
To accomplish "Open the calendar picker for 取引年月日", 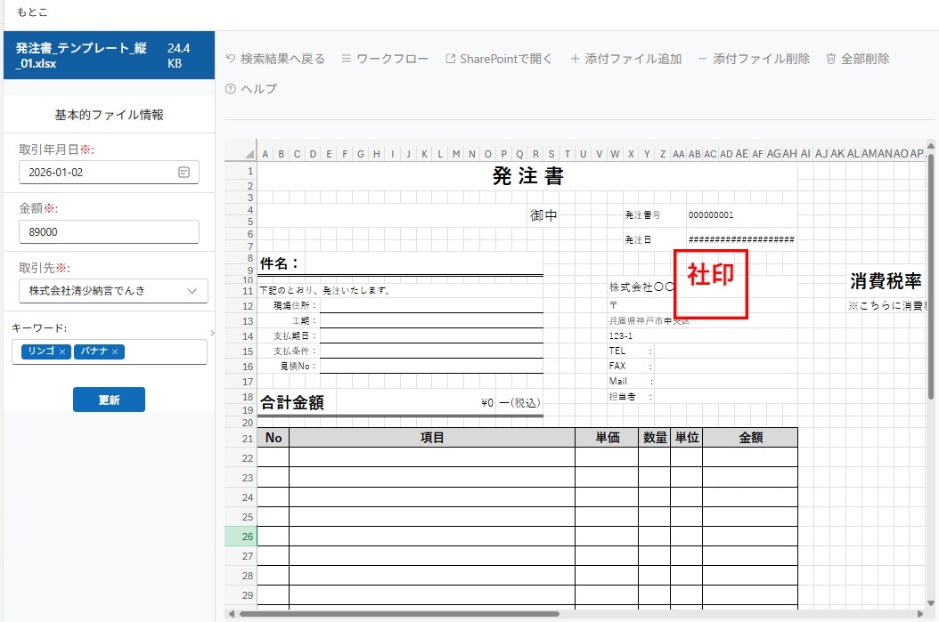I will tap(184, 172).
